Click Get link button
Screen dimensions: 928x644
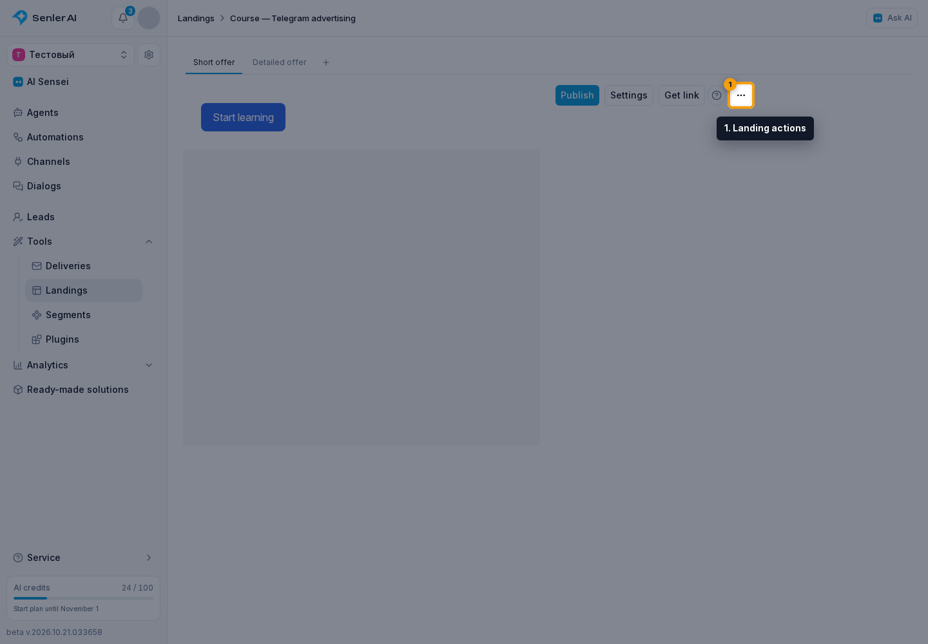(x=682, y=95)
